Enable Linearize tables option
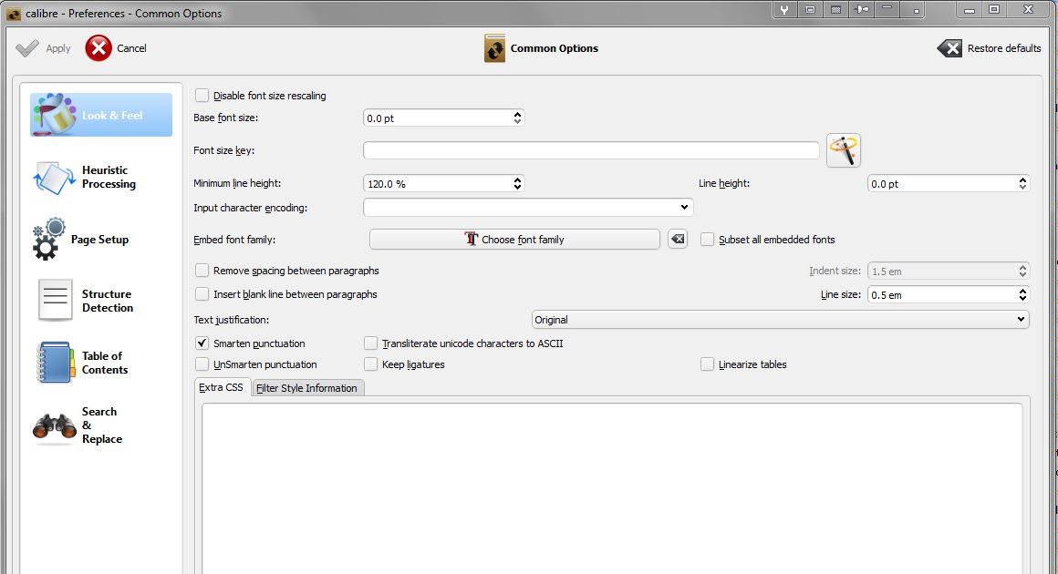The image size is (1058, 574). [x=707, y=364]
